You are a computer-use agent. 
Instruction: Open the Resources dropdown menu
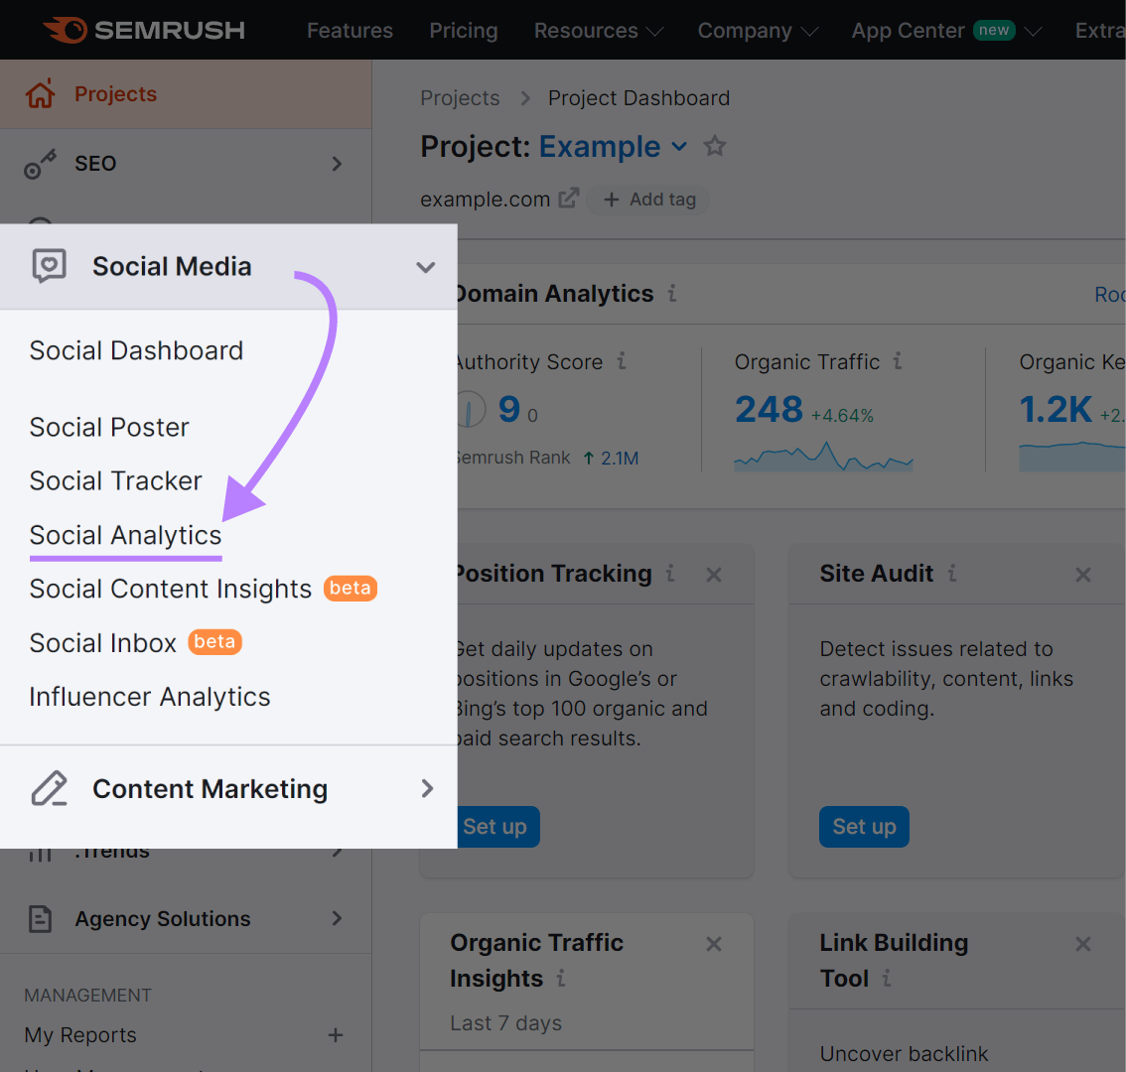tap(598, 30)
